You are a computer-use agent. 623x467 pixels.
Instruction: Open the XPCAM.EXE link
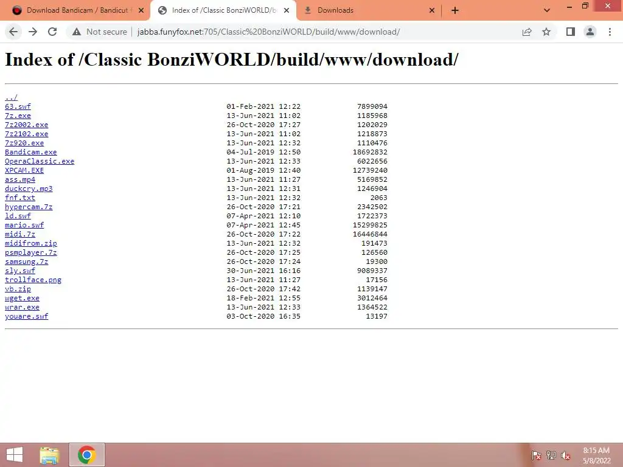coord(24,170)
